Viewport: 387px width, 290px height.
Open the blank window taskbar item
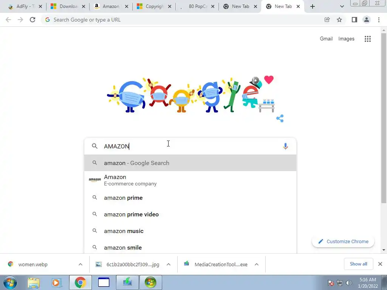tap(104, 282)
